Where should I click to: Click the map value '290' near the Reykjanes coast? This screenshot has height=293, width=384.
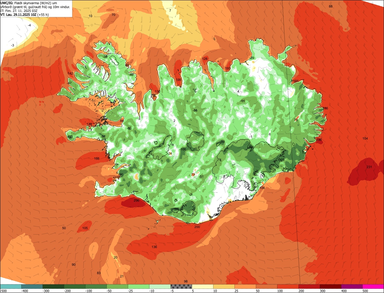120,175
